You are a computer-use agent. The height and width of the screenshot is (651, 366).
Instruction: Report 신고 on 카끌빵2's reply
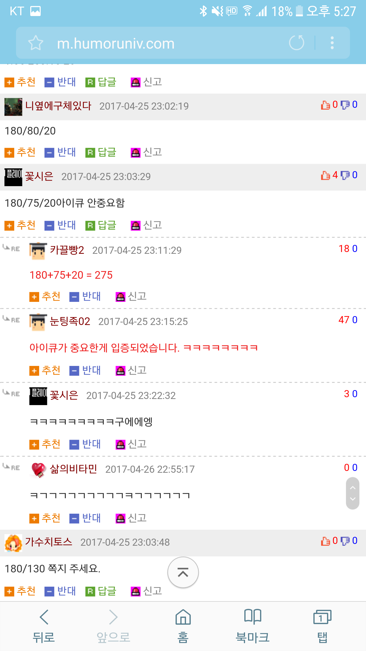coord(131,297)
